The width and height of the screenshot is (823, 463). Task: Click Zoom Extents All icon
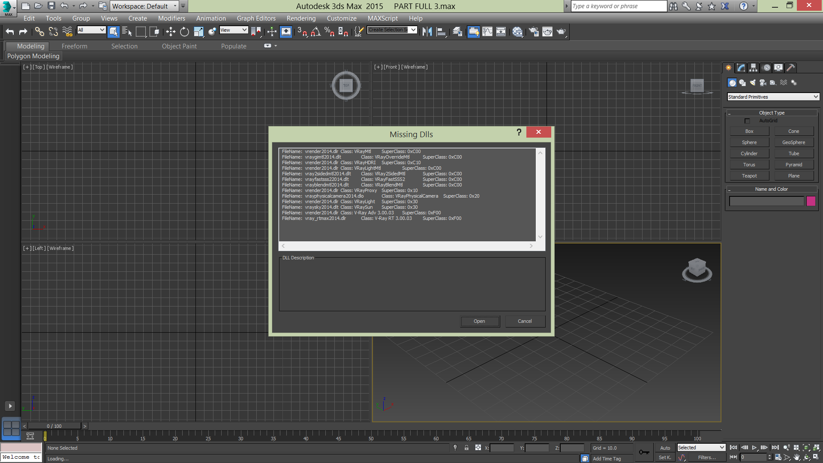click(x=816, y=448)
